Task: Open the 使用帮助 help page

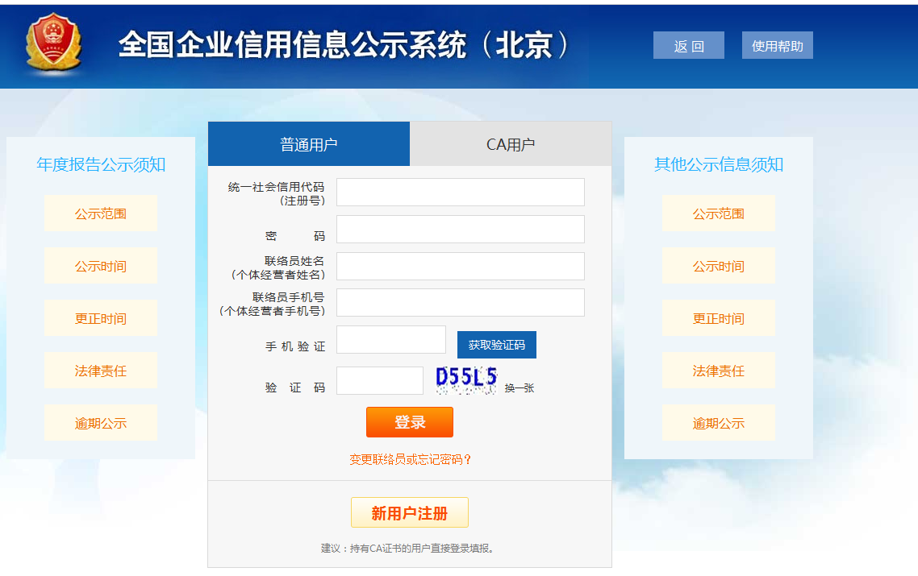Action: (x=777, y=44)
